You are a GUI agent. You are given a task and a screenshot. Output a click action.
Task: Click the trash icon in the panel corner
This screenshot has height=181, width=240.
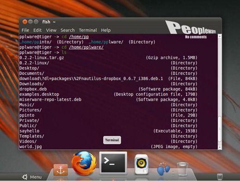[220, 177]
